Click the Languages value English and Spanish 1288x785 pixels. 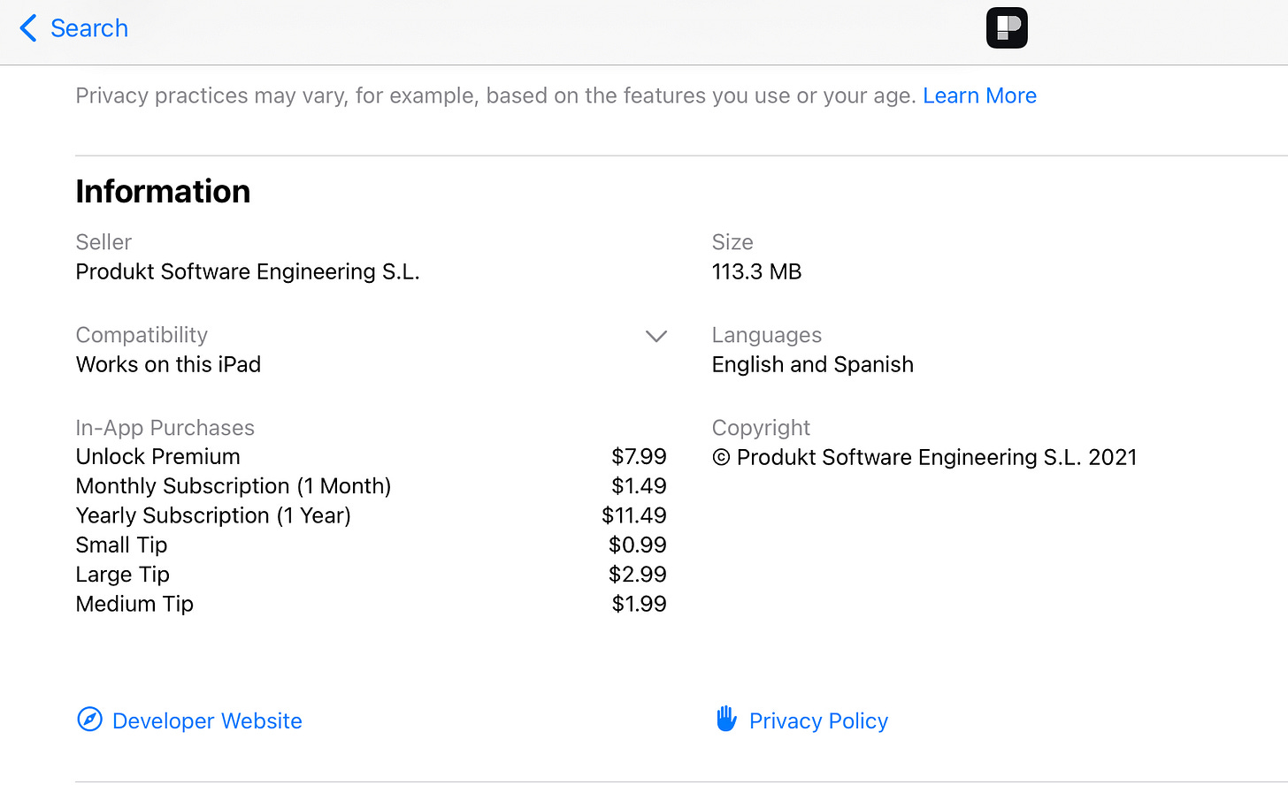coord(812,364)
